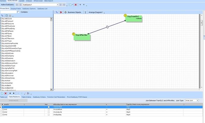Go to first subquery navigation arrow
This screenshot has height=123, width=205.
pyautogui.click(x=17, y=5)
